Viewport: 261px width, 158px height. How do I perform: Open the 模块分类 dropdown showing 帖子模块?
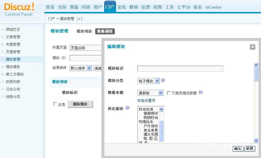tap(149, 81)
